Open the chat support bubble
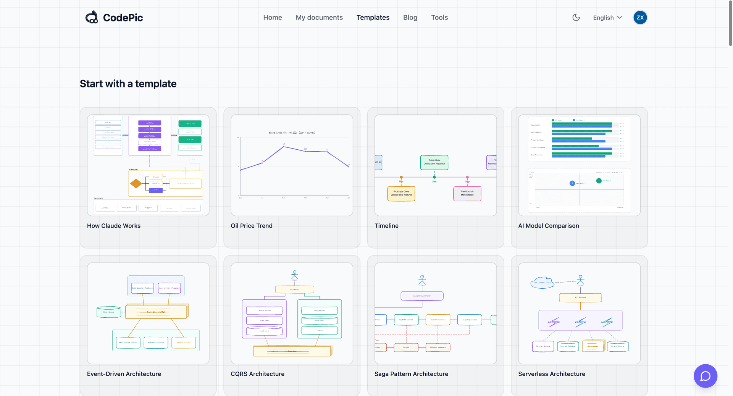The height and width of the screenshot is (396, 733). [705, 376]
